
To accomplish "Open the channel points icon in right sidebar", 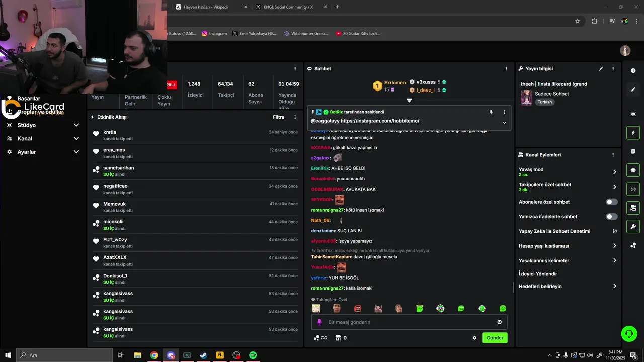I will pos(633,245).
